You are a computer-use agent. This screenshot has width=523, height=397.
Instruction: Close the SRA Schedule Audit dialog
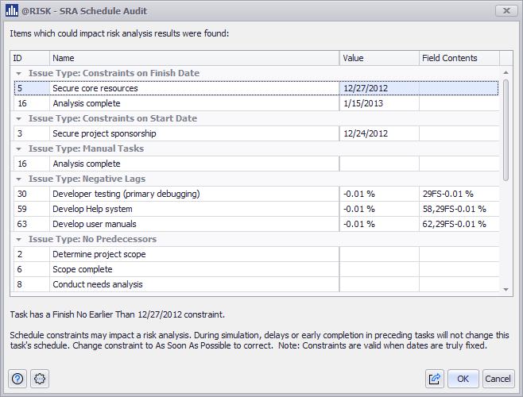(x=504, y=11)
